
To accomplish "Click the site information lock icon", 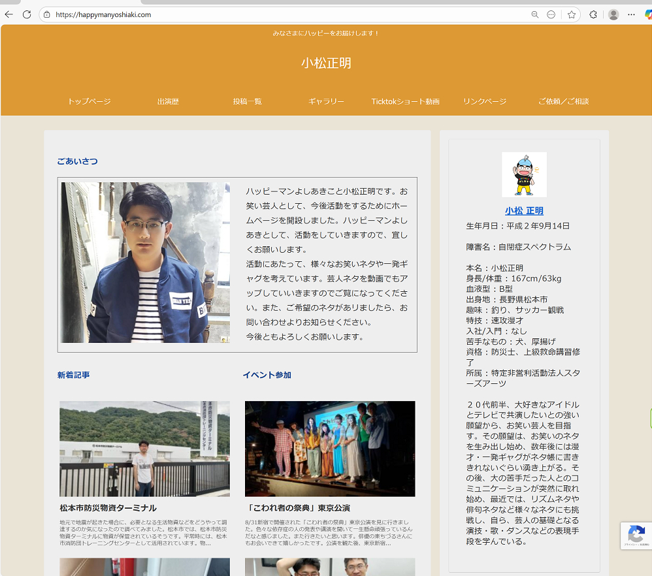I will click(46, 14).
